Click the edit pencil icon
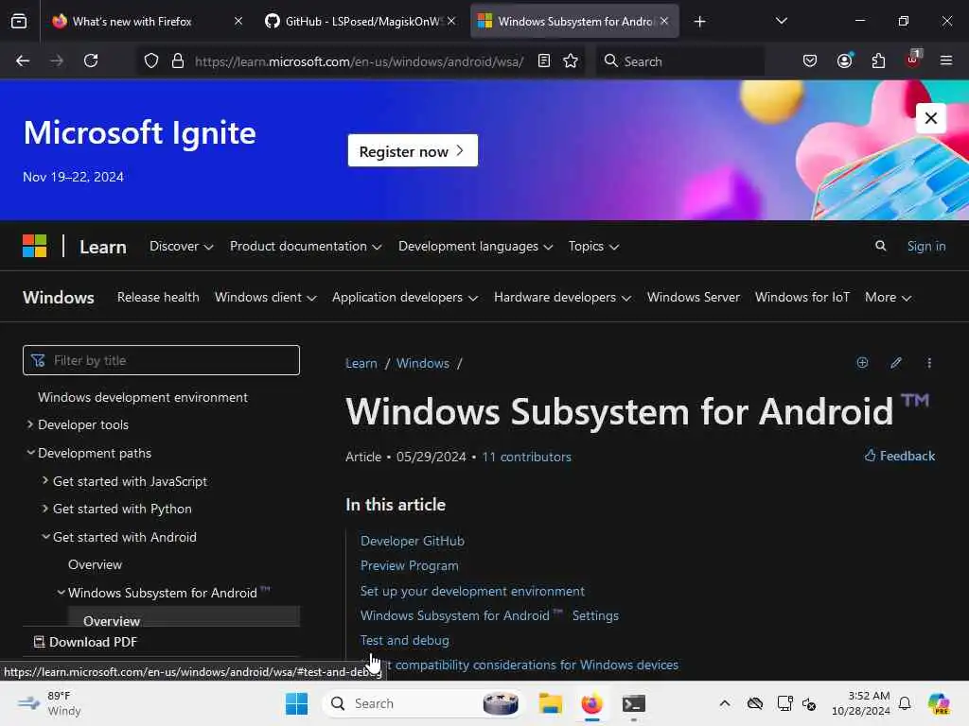Screen dimensions: 969x726 pos(896,362)
